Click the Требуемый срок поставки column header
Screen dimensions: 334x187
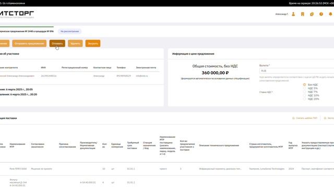click(133, 145)
